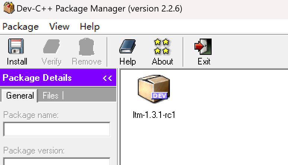Select the ltm-1.3.1-rc1 label text
Image resolution: width=288 pixels, height=165 pixels.
point(154,115)
